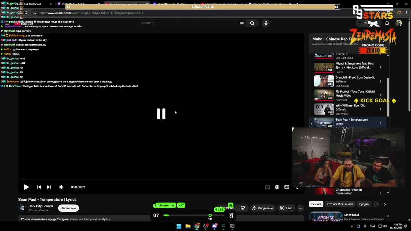Show more filter chips with arrow
Viewport: 411px width, 231px height.
tap(385, 204)
